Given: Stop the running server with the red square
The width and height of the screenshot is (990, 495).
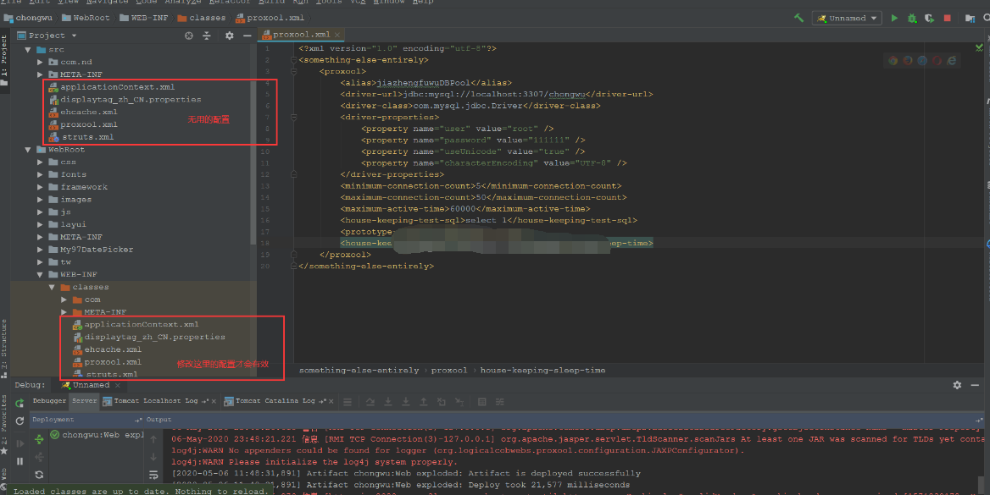Looking at the screenshot, I should coord(947,19).
